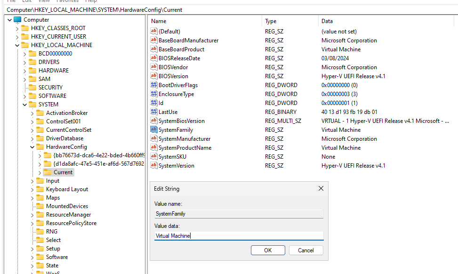Click the string icon next to BIOSVendor
Image resolution: width=458 pixels, height=274 pixels.
coord(153,67)
